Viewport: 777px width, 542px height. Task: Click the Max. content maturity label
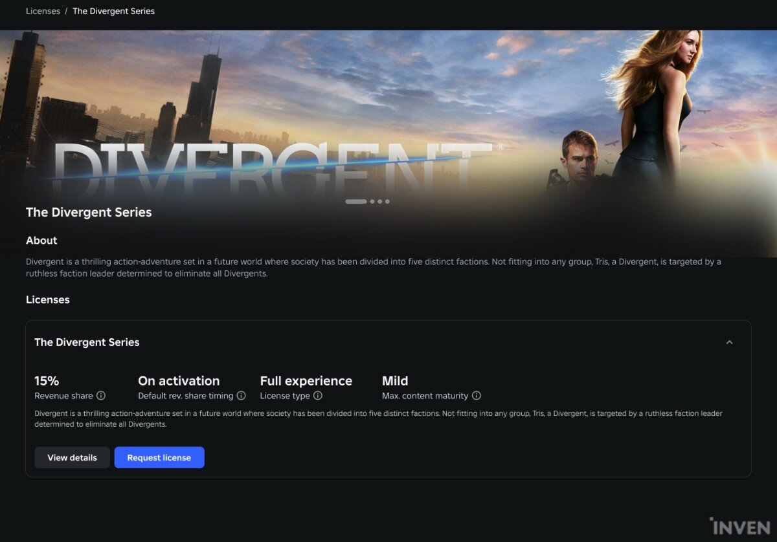pyautogui.click(x=425, y=396)
